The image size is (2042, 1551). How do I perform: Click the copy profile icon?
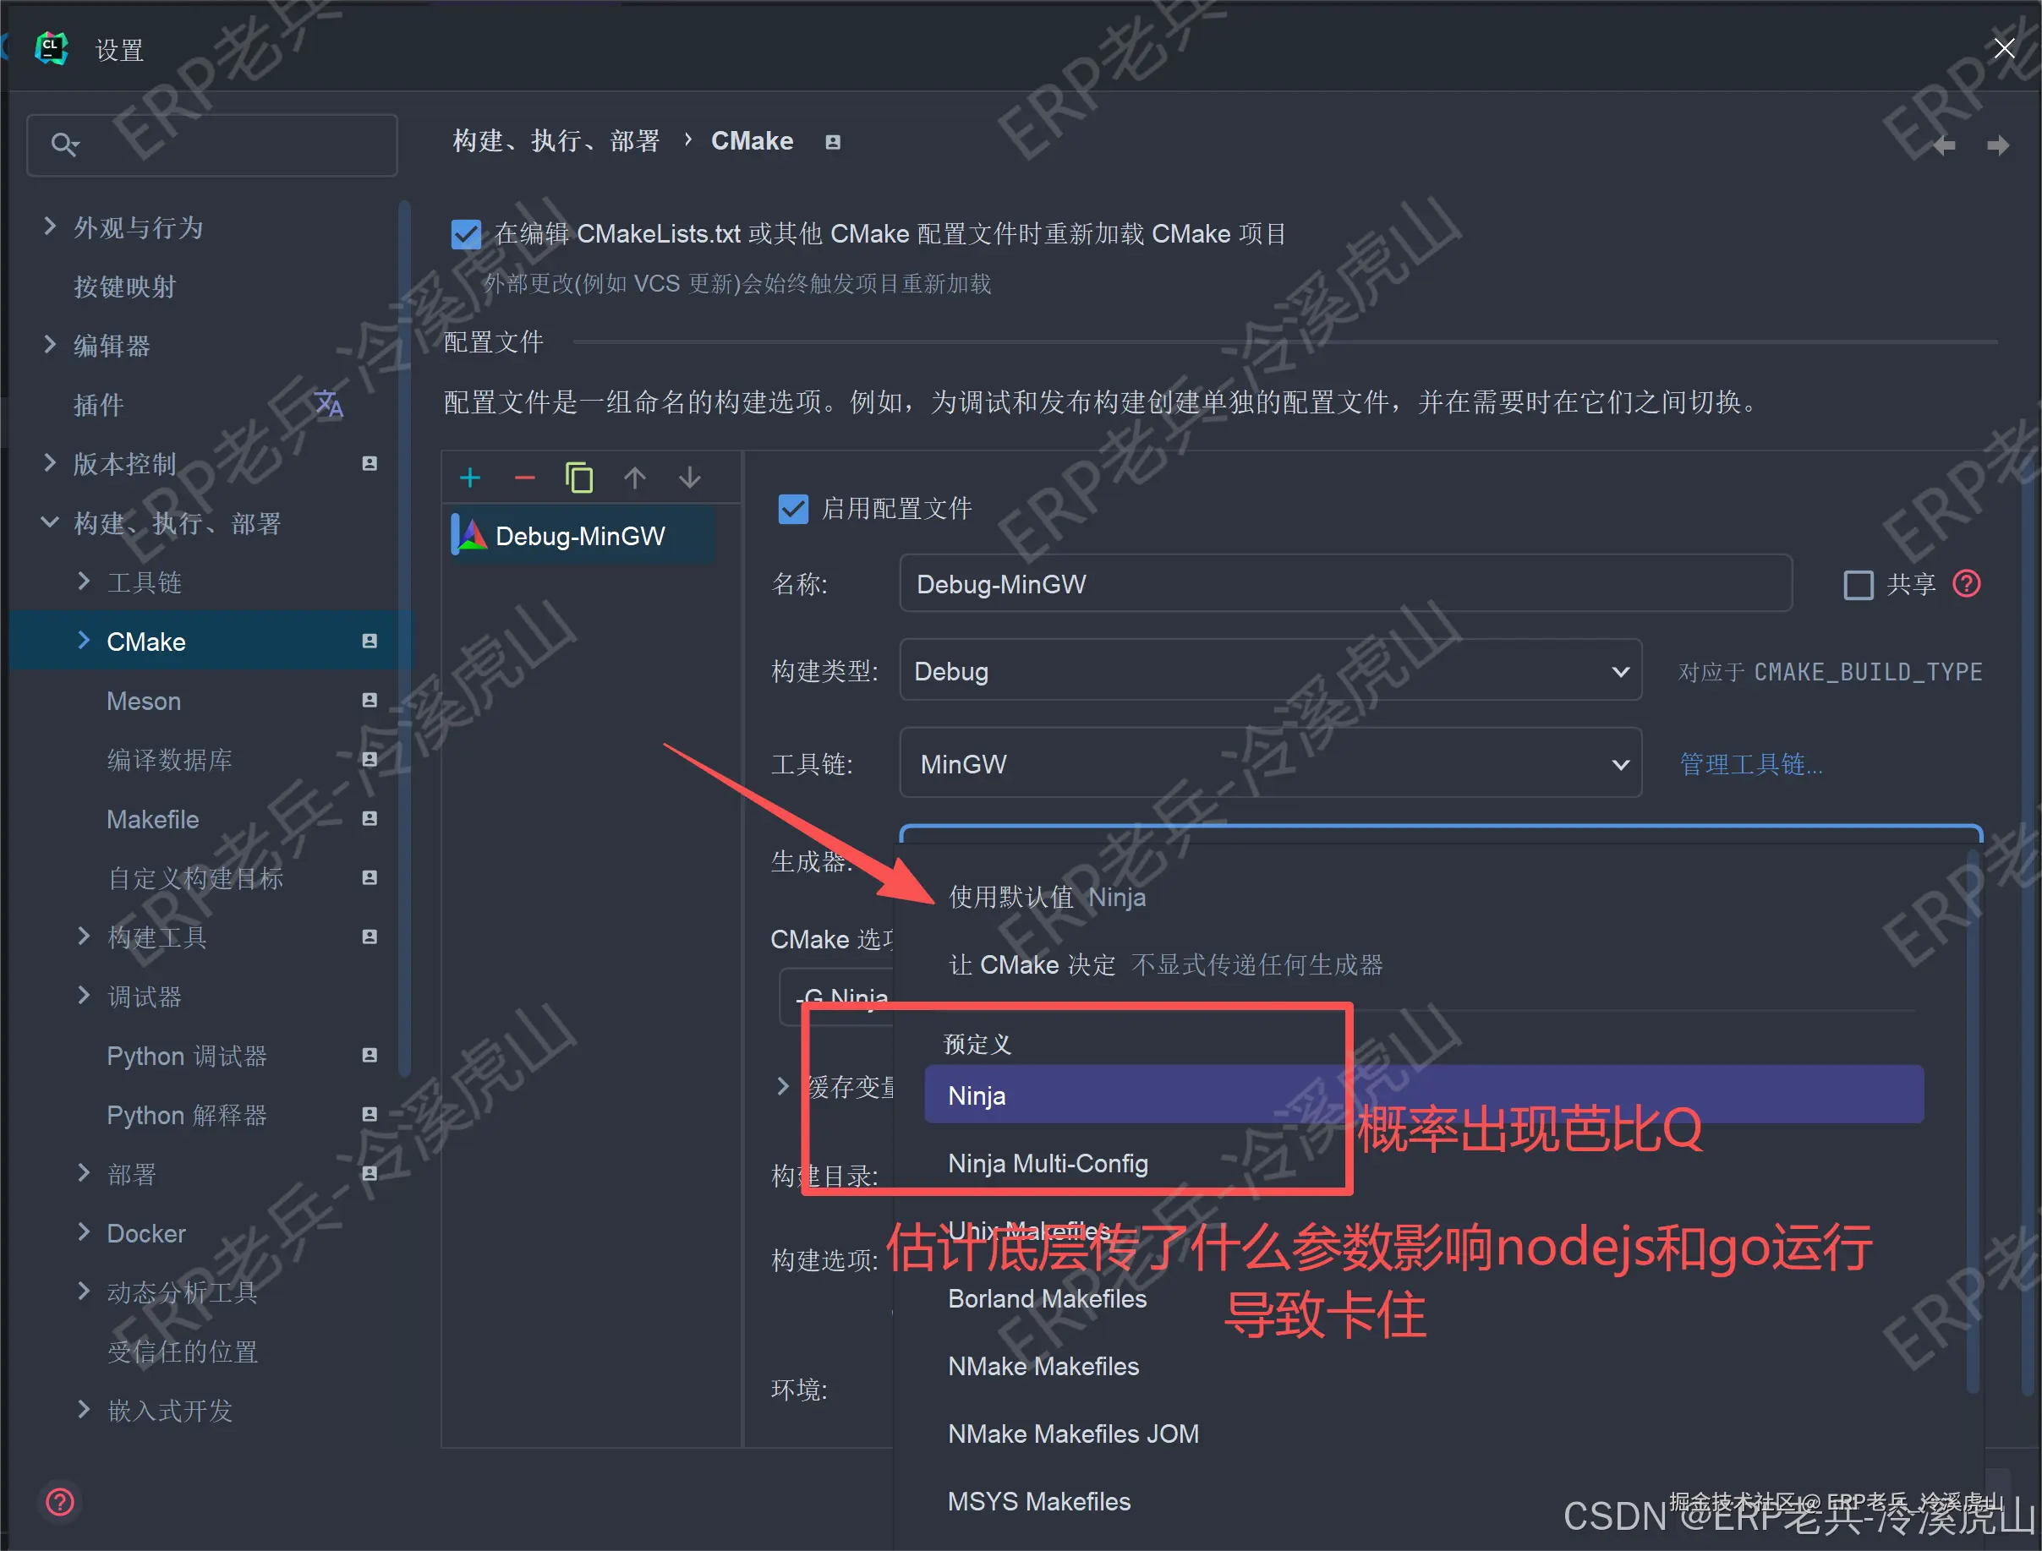[579, 478]
